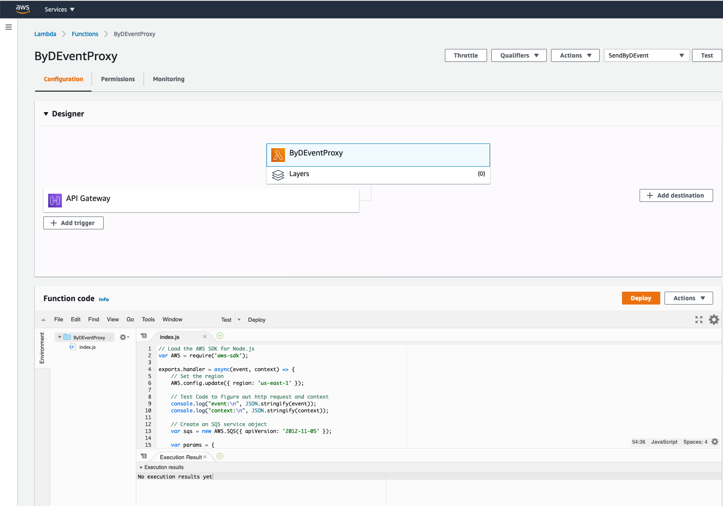The image size is (723, 506).
Task: Click the index.js file icon in tree
Action: point(73,347)
